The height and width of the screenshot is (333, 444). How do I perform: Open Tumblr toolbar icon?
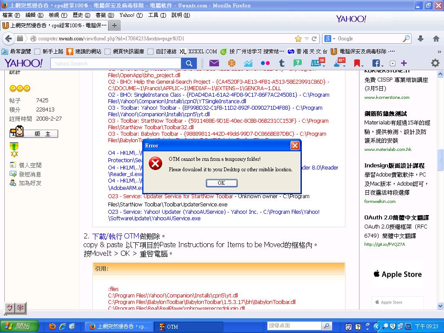click(x=281, y=63)
